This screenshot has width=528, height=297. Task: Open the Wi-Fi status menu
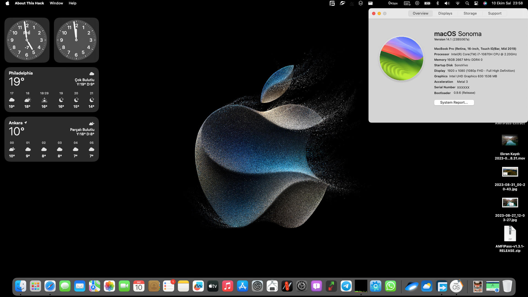click(x=458, y=3)
